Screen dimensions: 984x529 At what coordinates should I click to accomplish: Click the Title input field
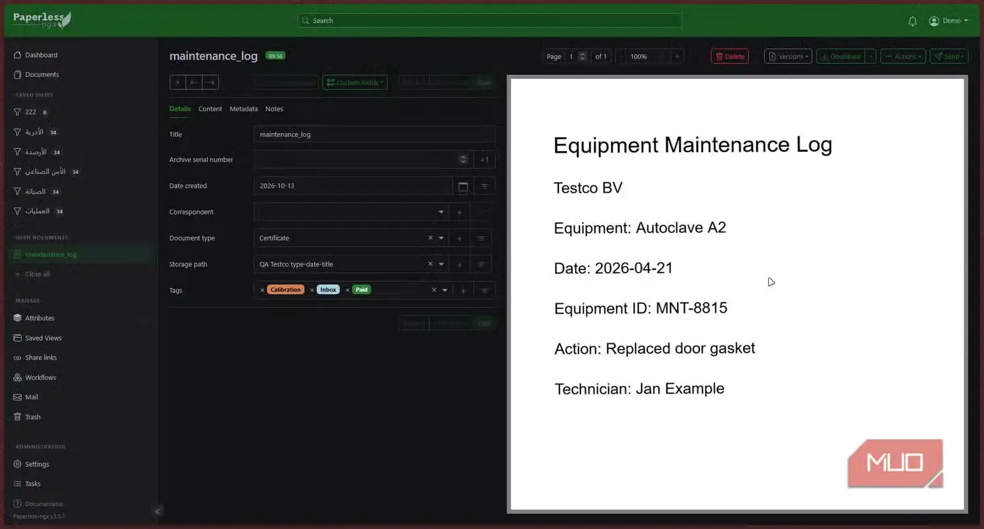374,134
